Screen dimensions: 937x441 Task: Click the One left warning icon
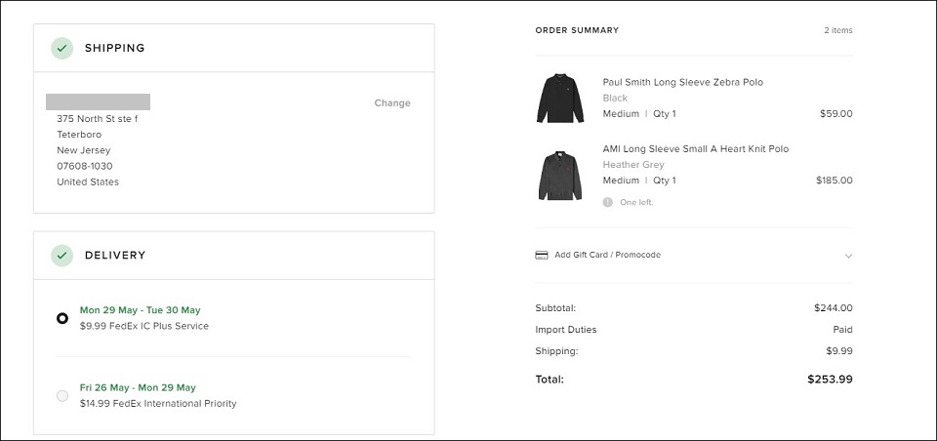[x=608, y=202]
